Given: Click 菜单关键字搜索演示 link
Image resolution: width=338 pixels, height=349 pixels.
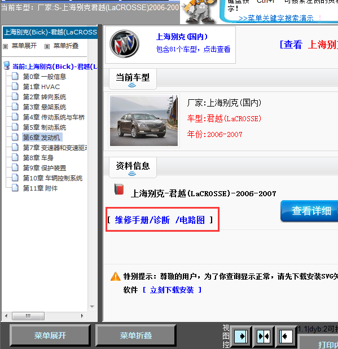Looking at the screenshot, I should [276, 18].
